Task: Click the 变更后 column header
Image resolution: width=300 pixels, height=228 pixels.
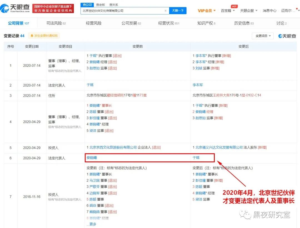Action: (243, 46)
